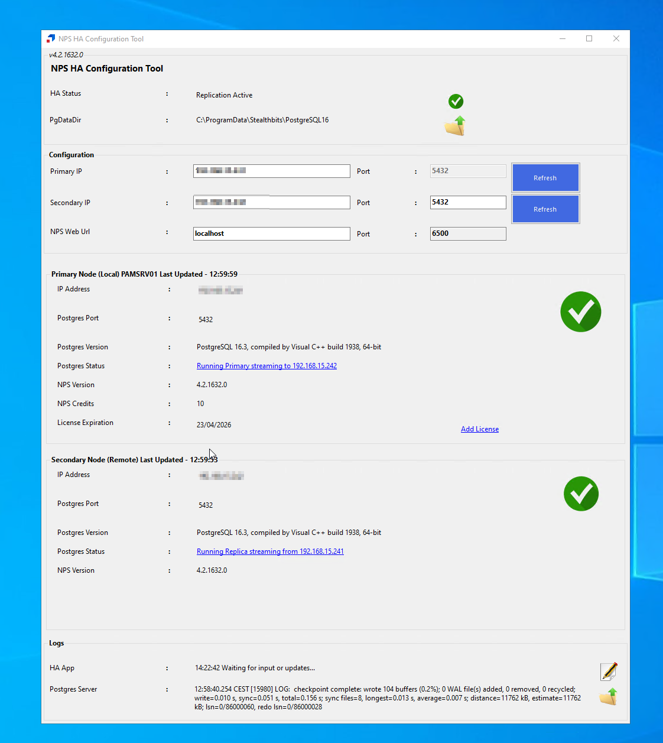Click the Primary IP port 5432 field
Image resolution: width=663 pixels, height=743 pixels.
point(467,171)
